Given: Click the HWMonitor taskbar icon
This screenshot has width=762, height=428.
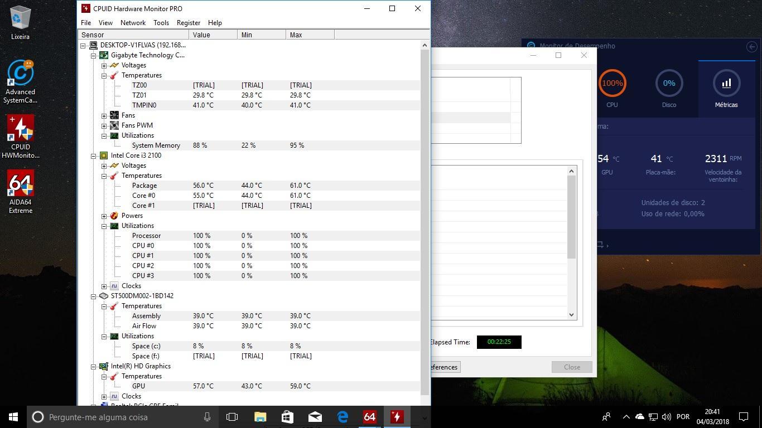Looking at the screenshot, I should (x=397, y=417).
